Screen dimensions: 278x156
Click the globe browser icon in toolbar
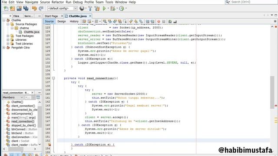pyautogui.click(x=82, y=8)
